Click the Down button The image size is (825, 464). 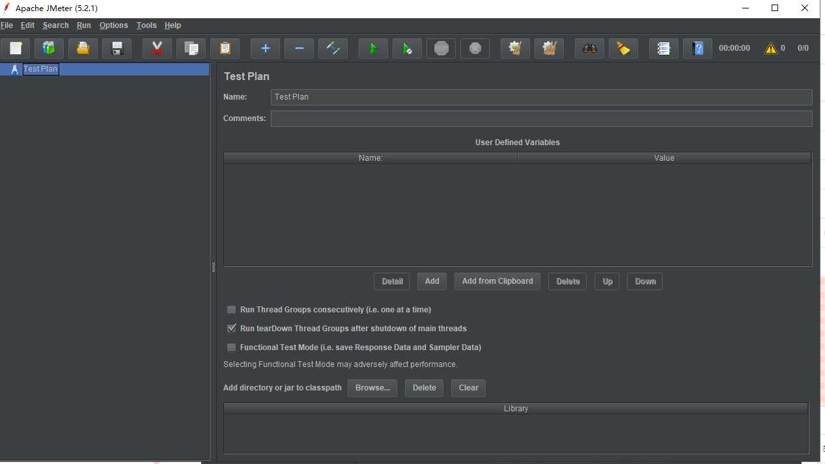[645, 281]
